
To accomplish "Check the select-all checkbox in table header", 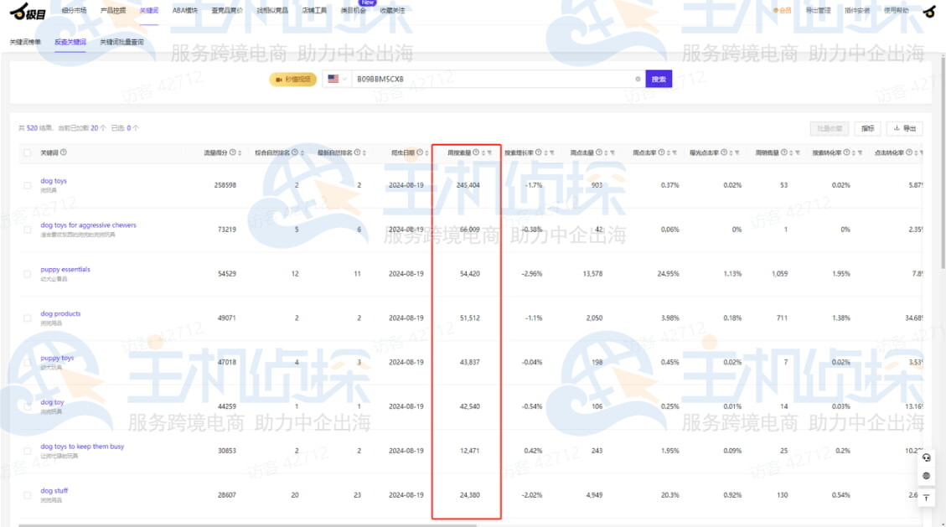I will 28,152.
